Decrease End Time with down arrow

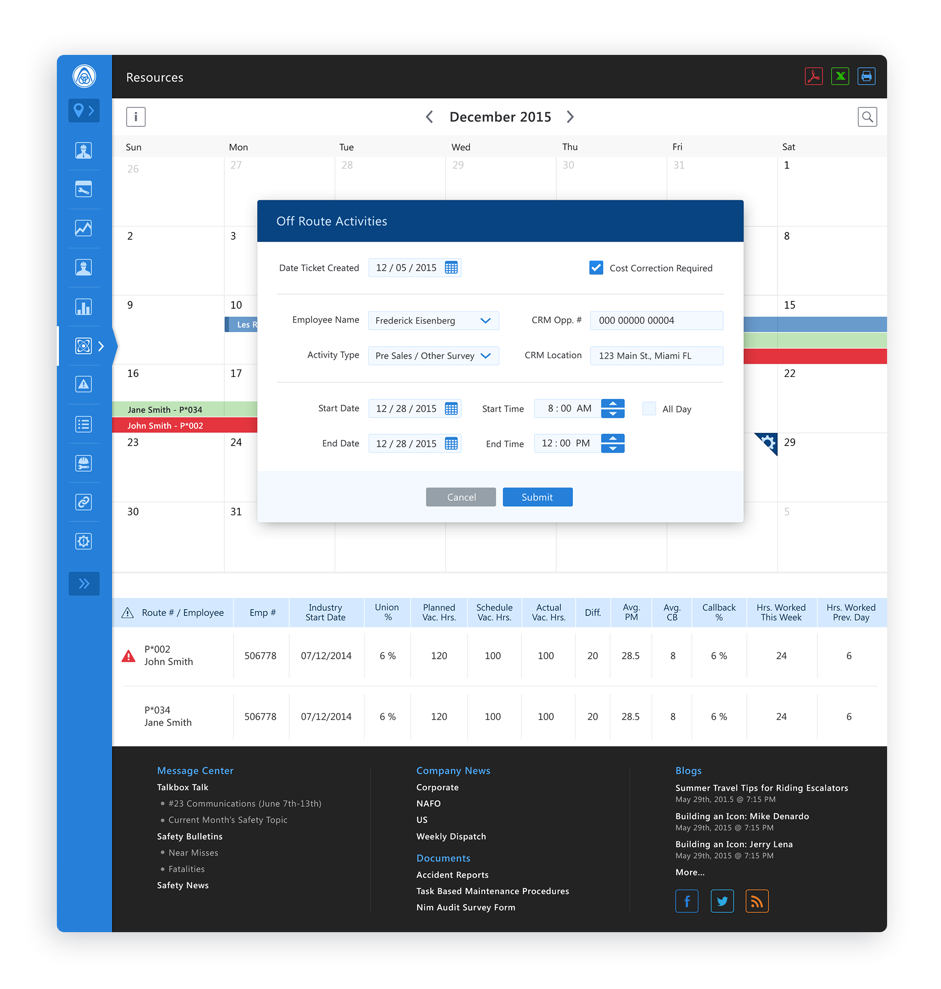(x=613, y=448)
